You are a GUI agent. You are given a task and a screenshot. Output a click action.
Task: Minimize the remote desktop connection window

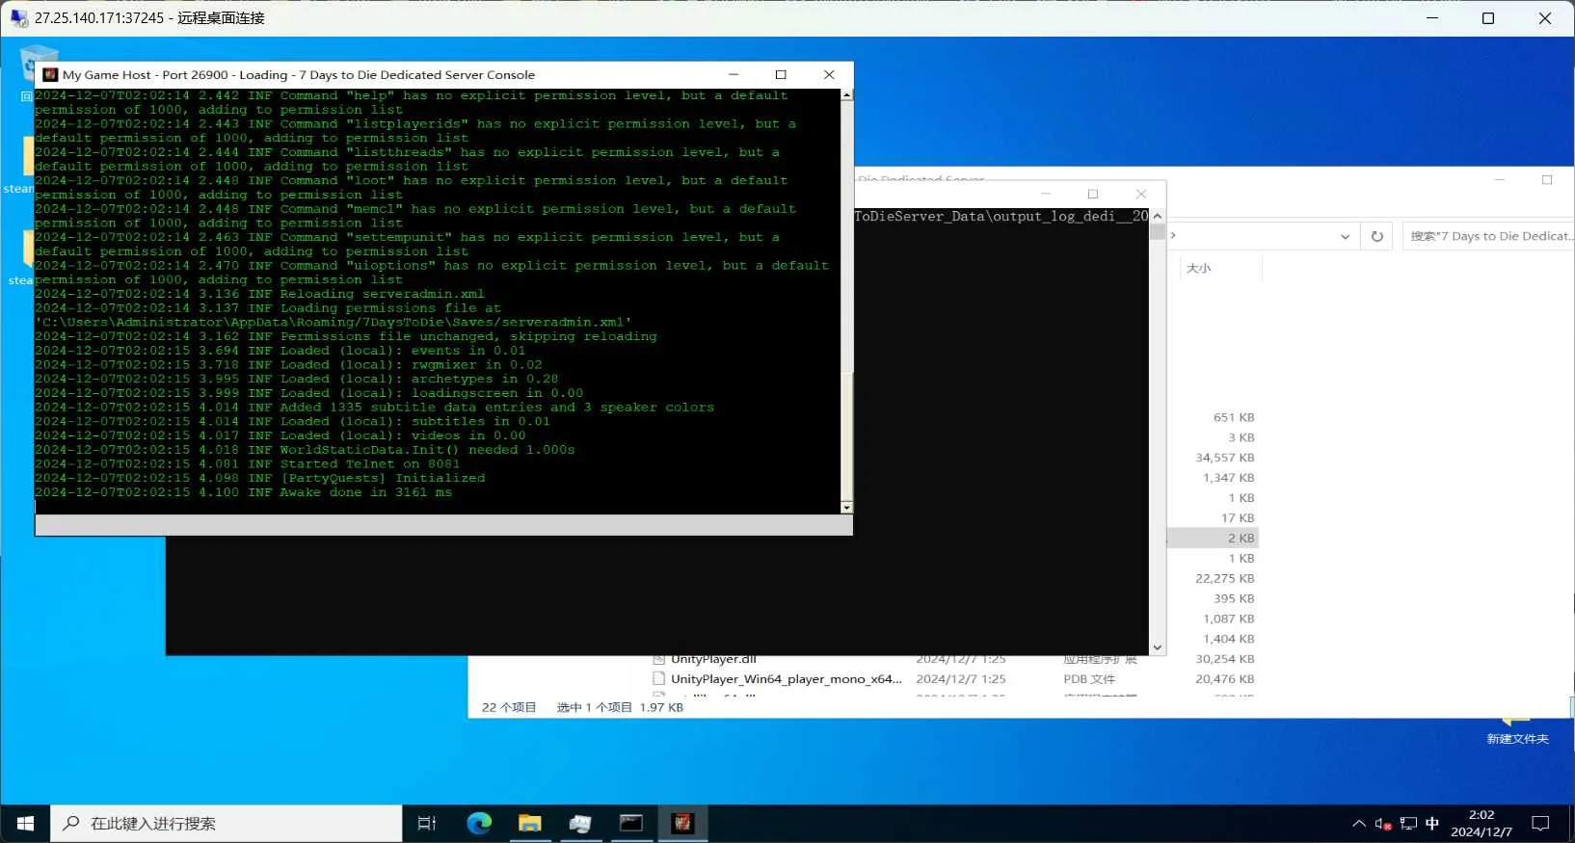[1432, 18]
